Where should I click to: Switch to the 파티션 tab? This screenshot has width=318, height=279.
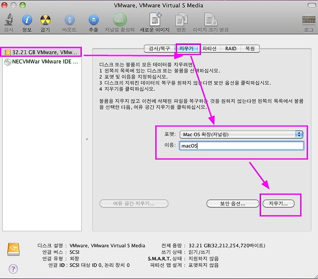tap(209, 48)
